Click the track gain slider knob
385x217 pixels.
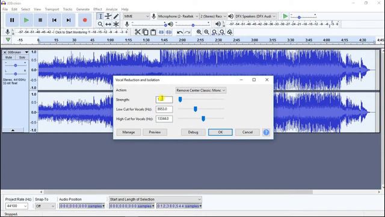tap(16, 66)
